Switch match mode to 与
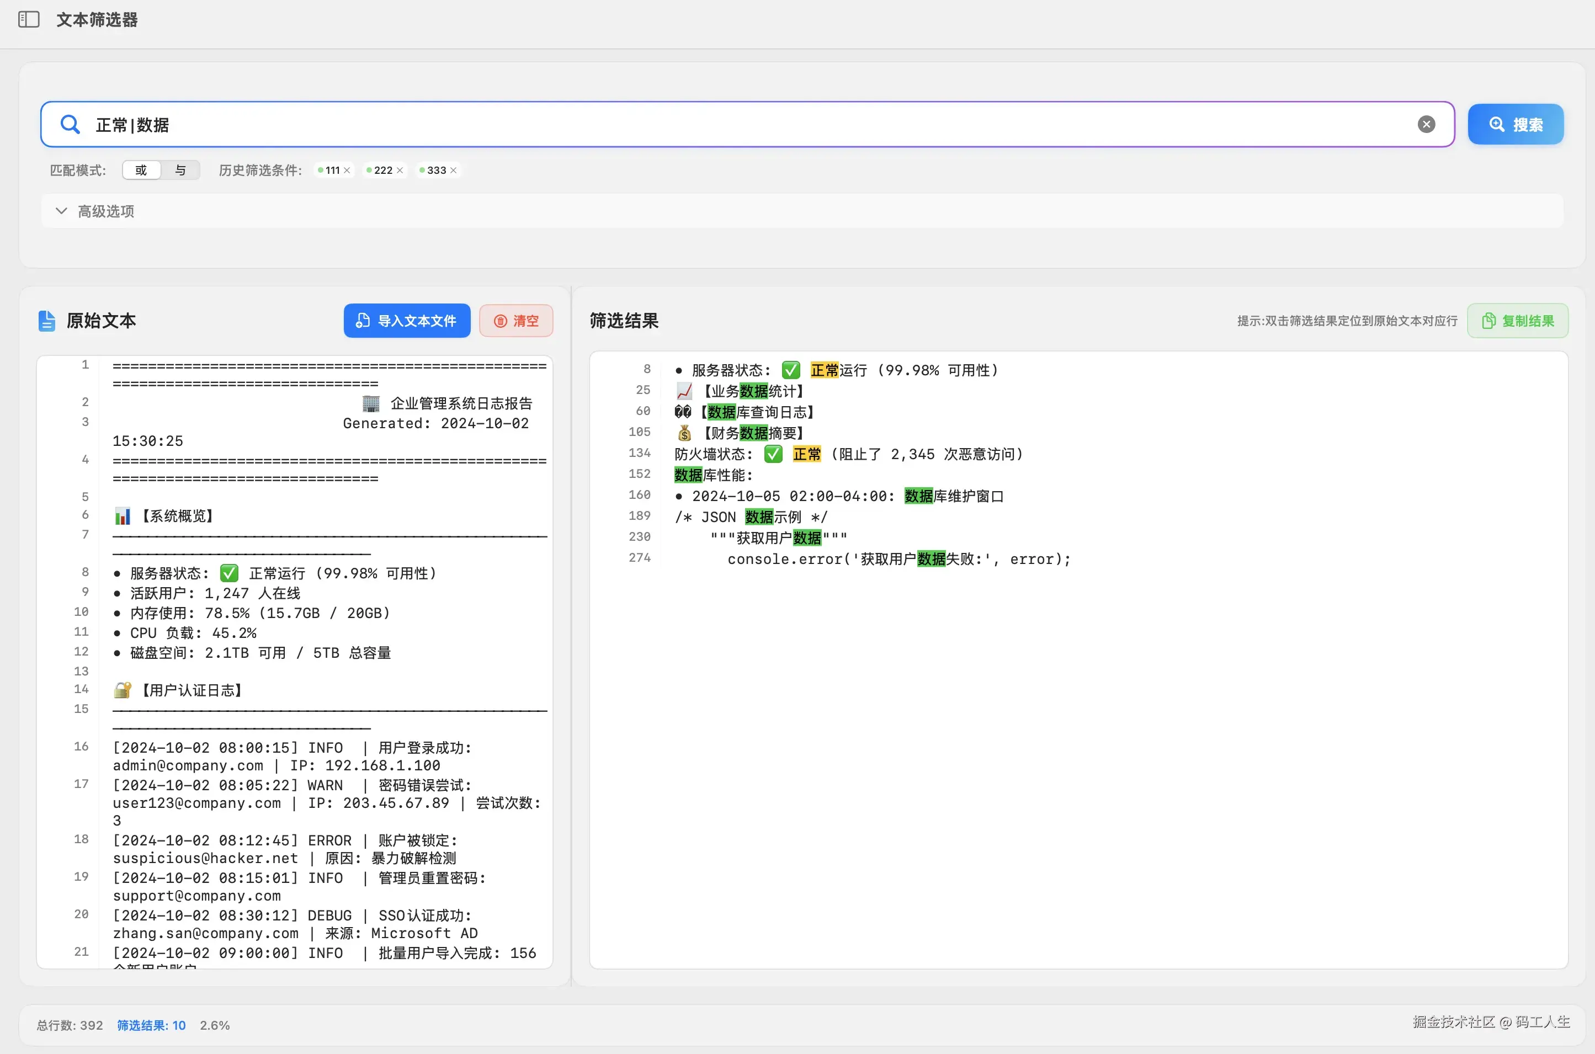Image resolution: width=1595 pixels, height=1054 pixels. [180, 170]
